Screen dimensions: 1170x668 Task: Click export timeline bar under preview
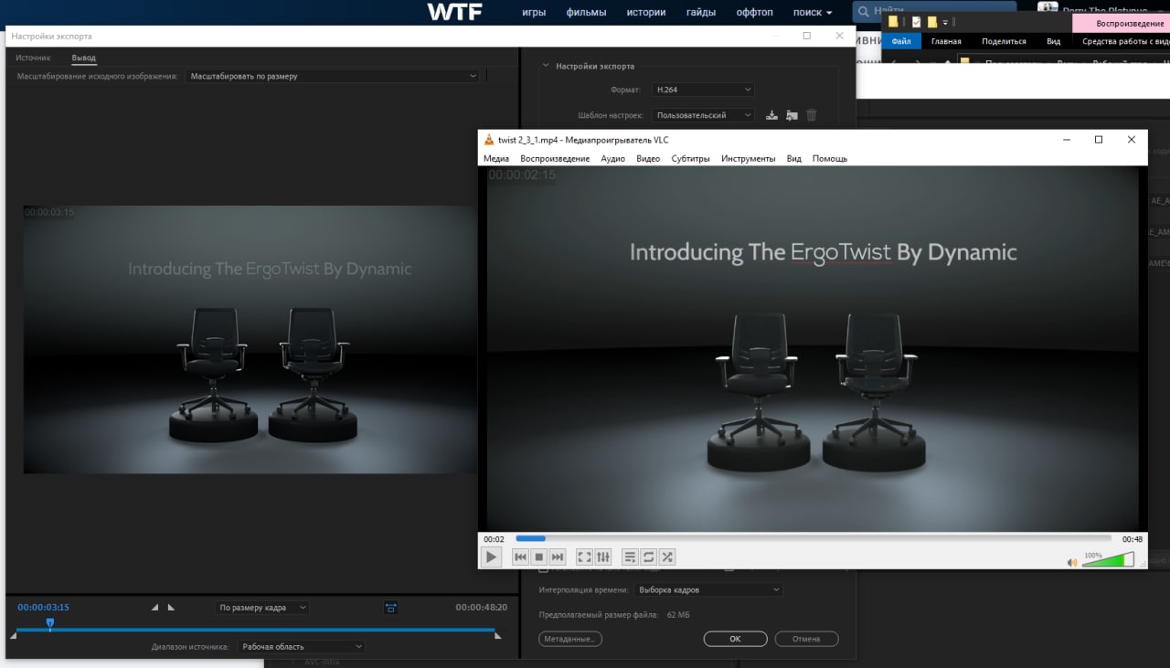coord(256,630)
